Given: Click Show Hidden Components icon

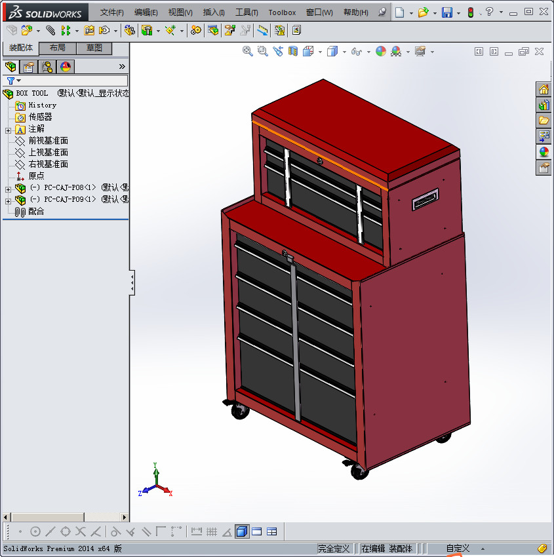Looking at the screenshot, I should [x=130, y=31].
